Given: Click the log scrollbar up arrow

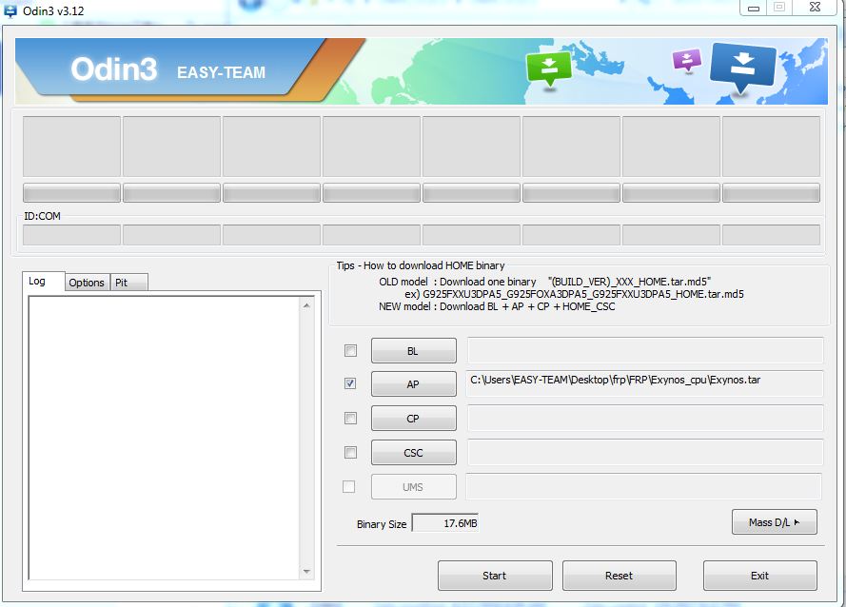Looking at the screenshot, I should pyautogui.click(x=306, y=305).
